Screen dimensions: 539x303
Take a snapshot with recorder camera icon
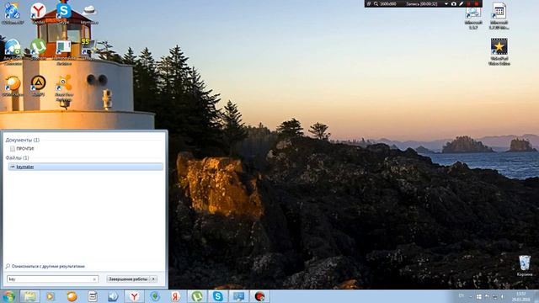click(x=454, y=3)
